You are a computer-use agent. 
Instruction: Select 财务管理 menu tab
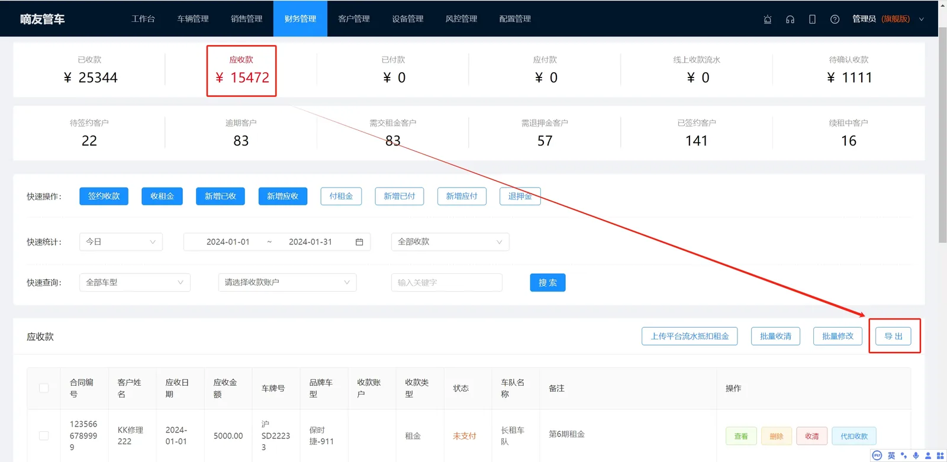tap(300, 19)
